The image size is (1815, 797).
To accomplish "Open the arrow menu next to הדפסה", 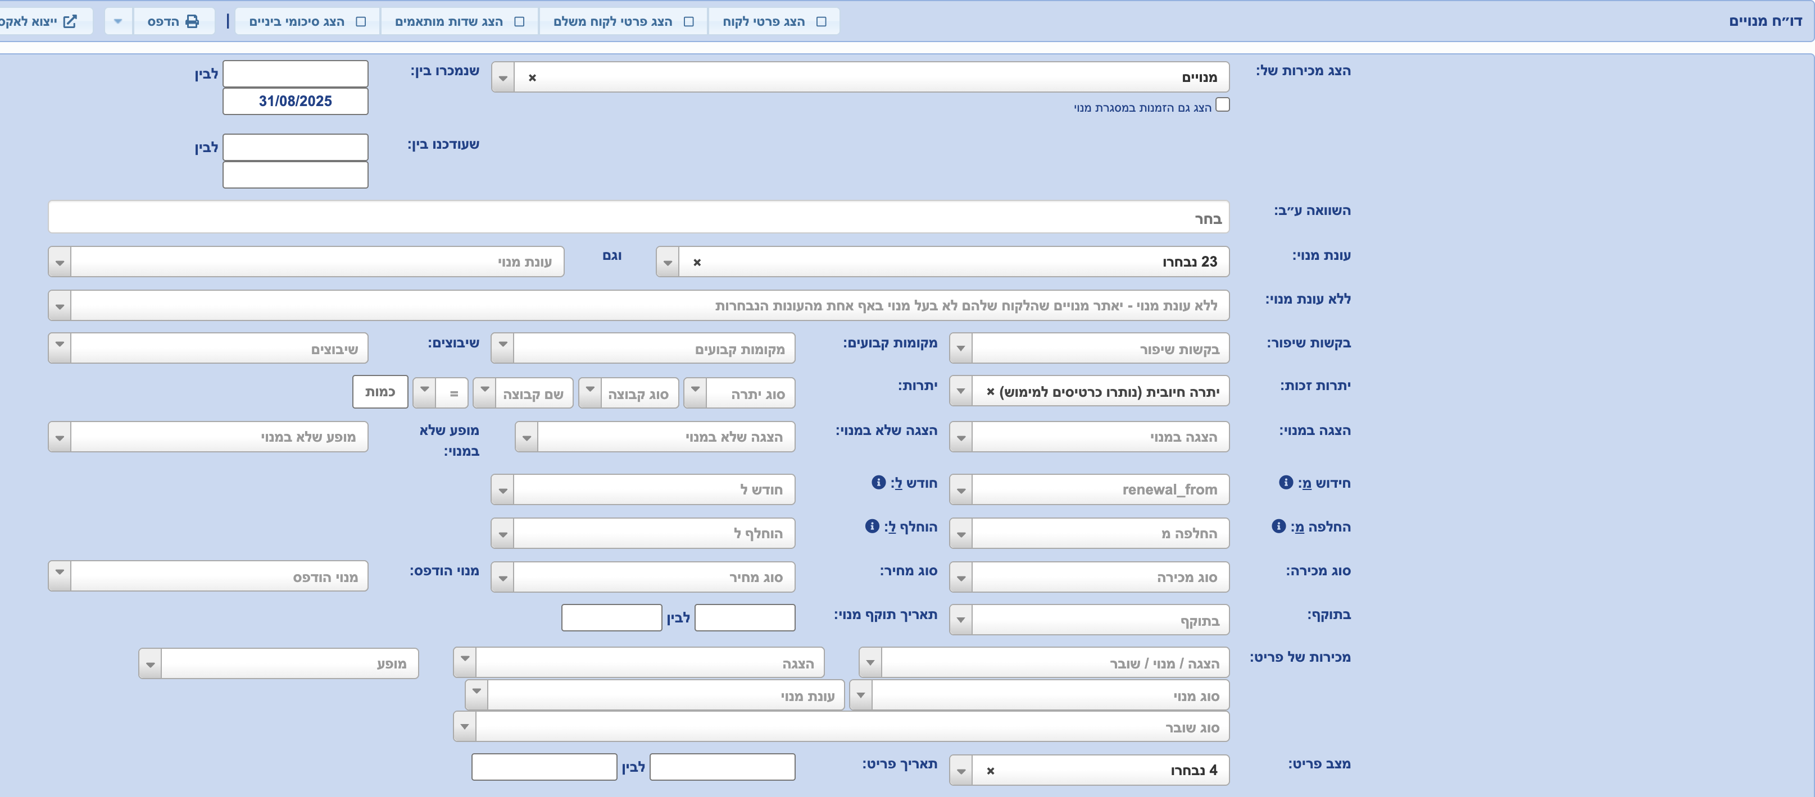I will [119, 21].
